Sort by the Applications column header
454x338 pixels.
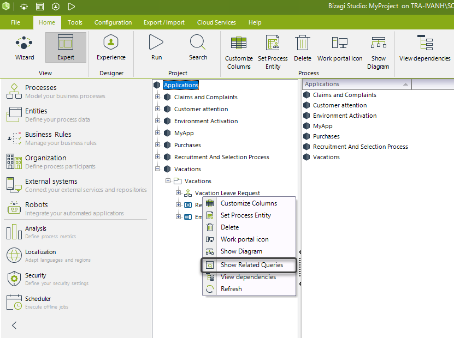[357, 84]
